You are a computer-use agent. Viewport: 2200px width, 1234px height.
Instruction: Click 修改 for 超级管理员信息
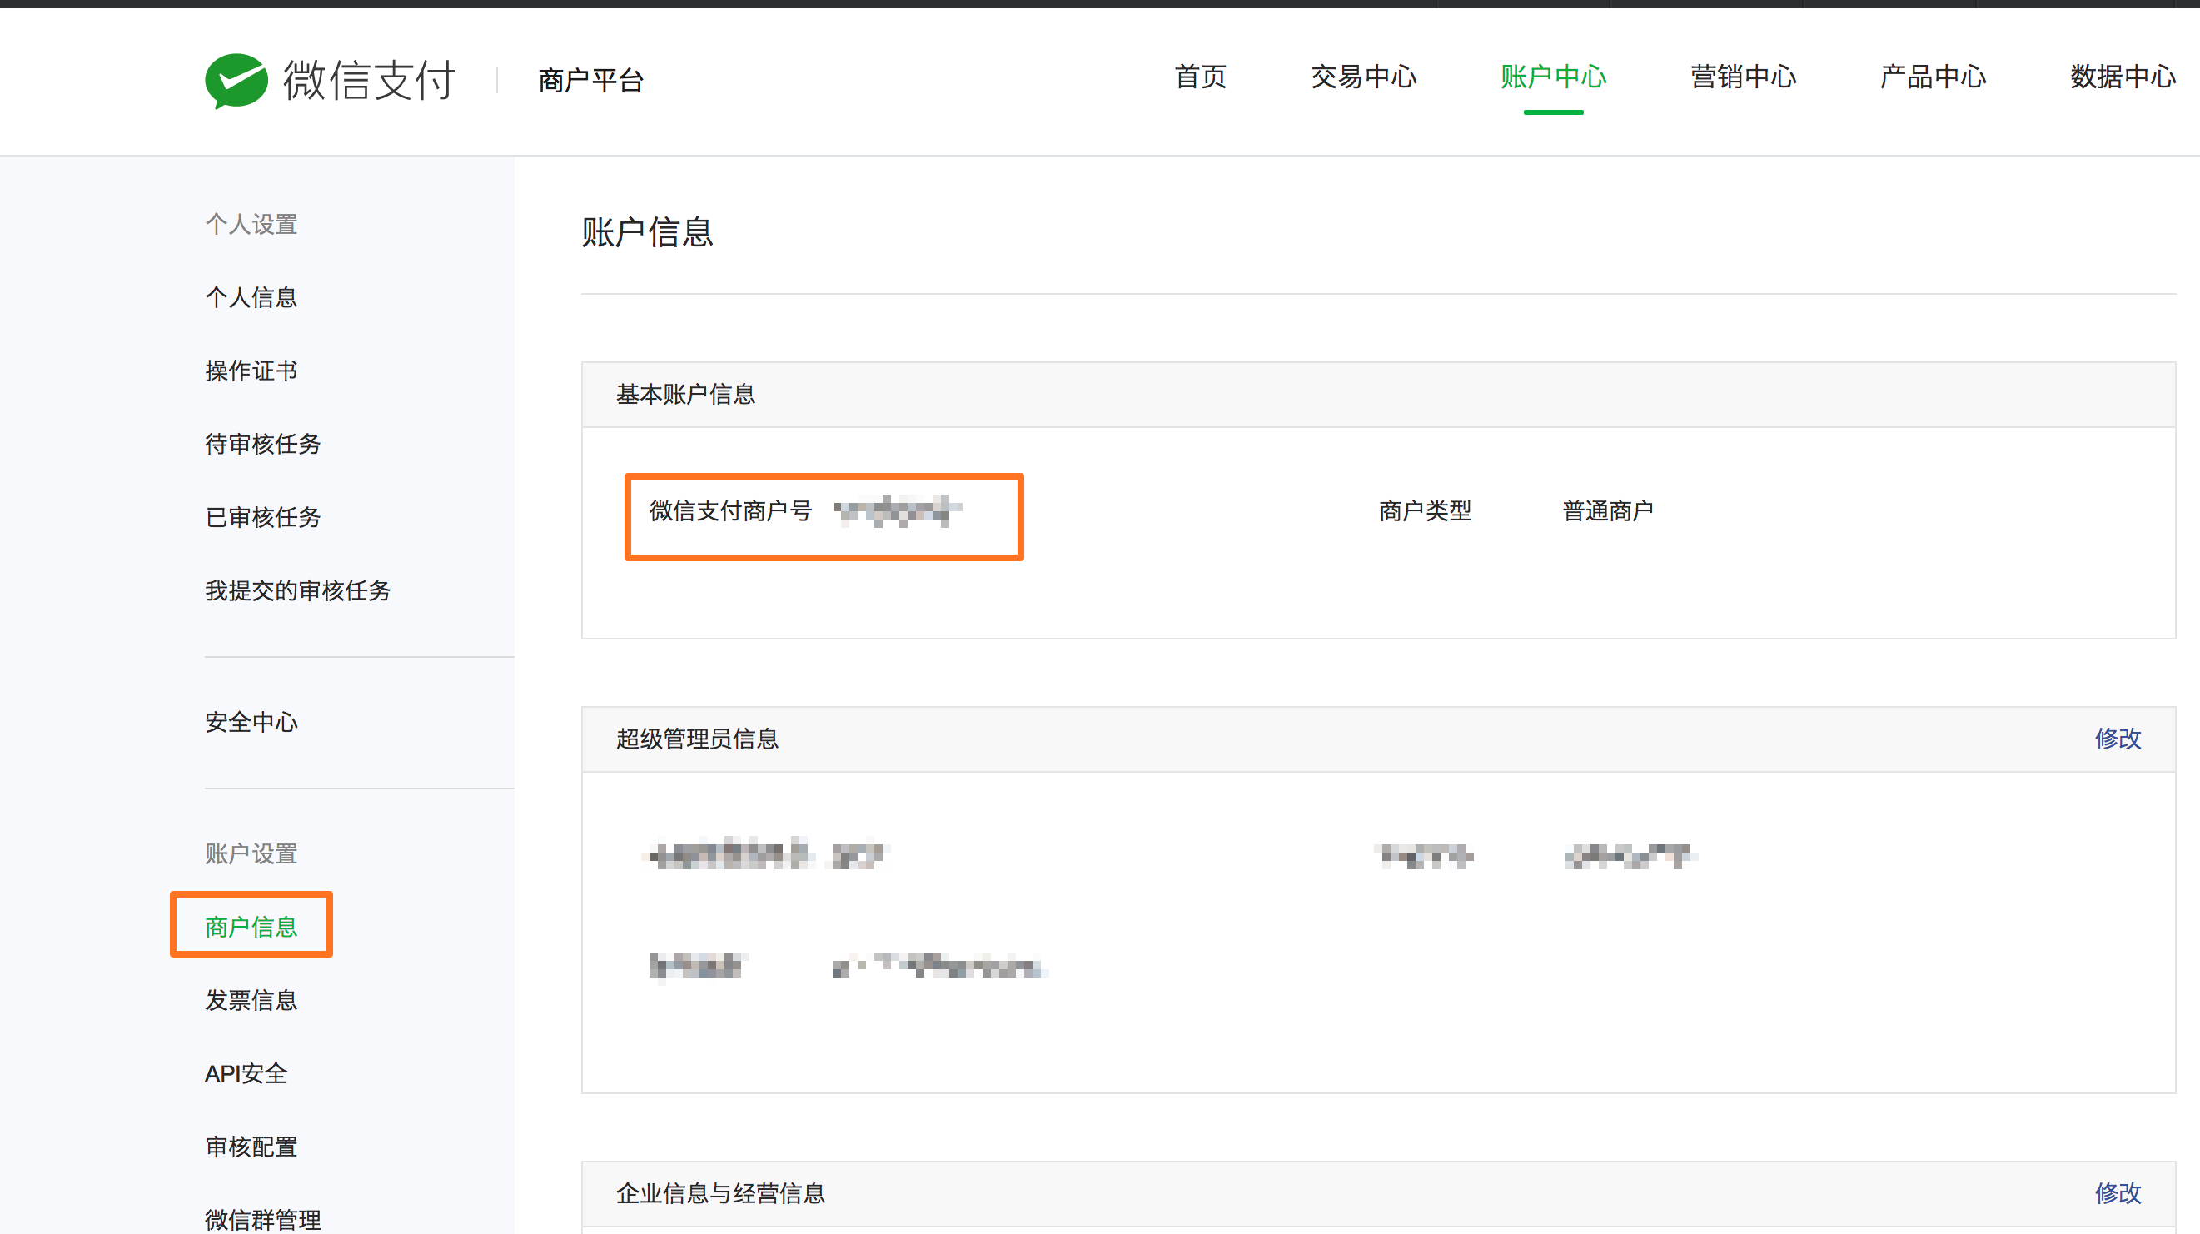tap(2118, 739)
